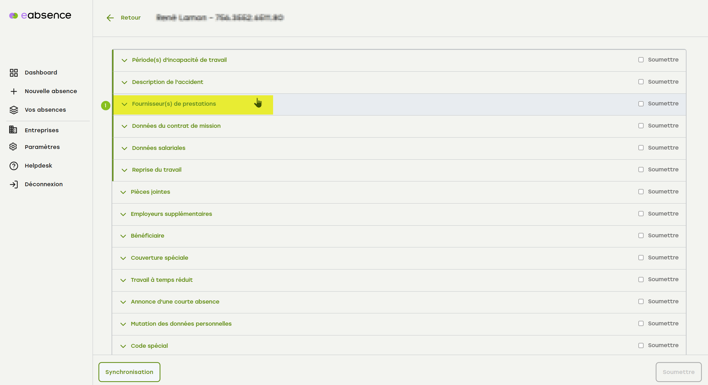Click the eabsence logo icon

13,15
